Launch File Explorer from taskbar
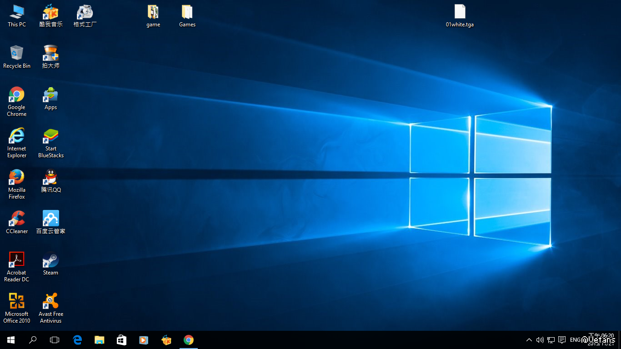621x349 pixels. tap(99, 340)
